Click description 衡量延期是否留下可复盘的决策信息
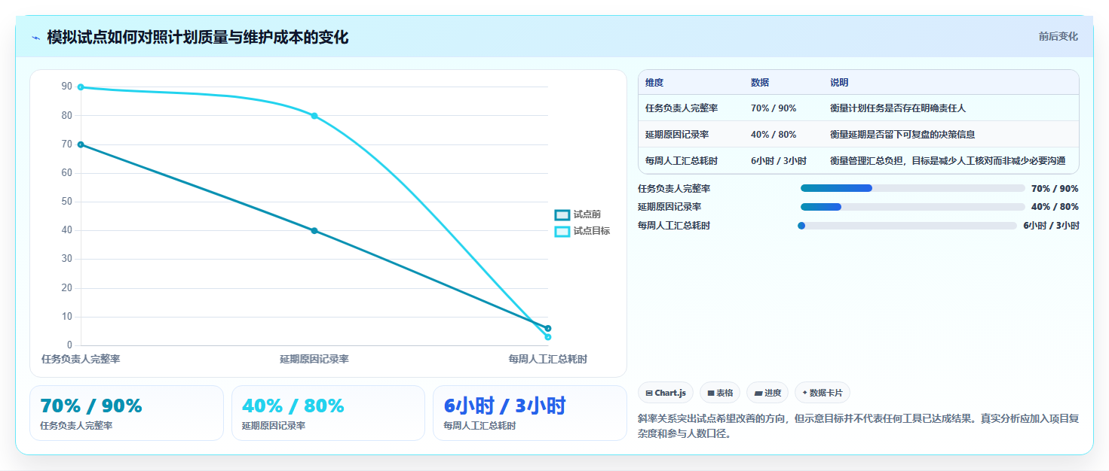1109x471 pixels. 902,134
